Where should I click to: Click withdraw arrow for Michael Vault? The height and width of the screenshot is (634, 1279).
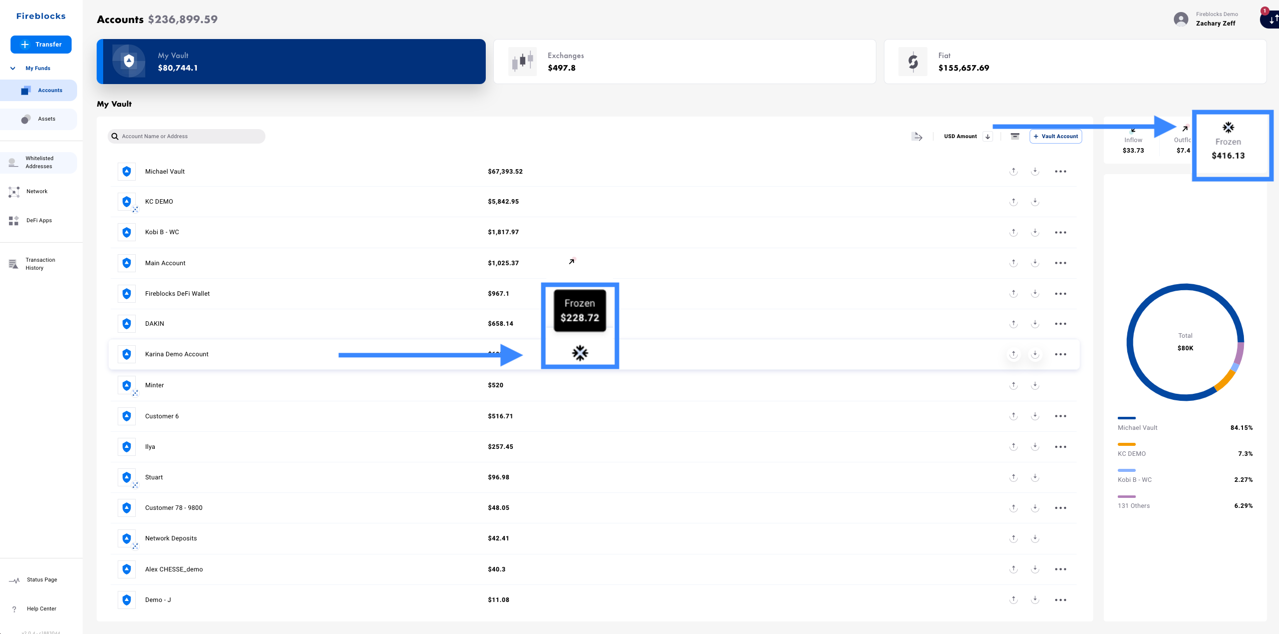(1014, 172)
